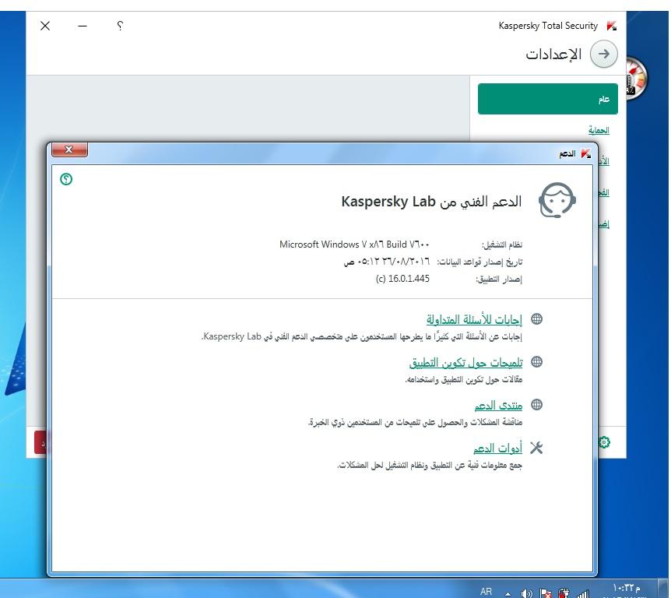Image resolution: width=671 pixels, height=598 pixels.
Task: Open the إجابات للأسئلة المتداولة link
Action: tap(474, 319)
